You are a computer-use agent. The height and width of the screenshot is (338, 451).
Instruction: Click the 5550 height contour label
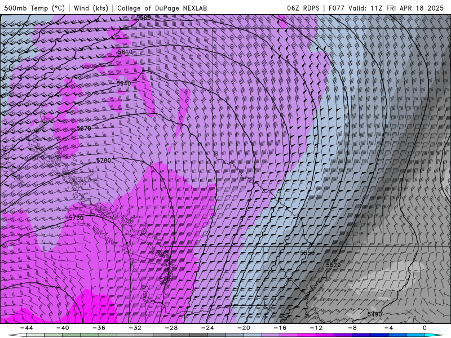click(307, 252)
